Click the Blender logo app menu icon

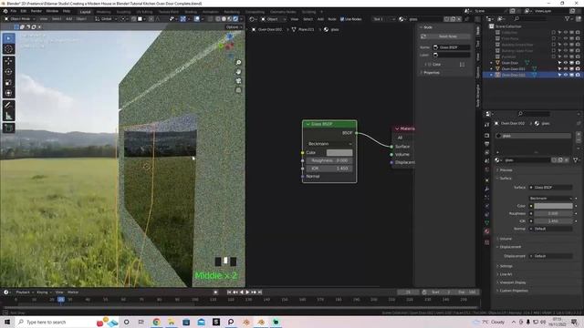(5, 12)
